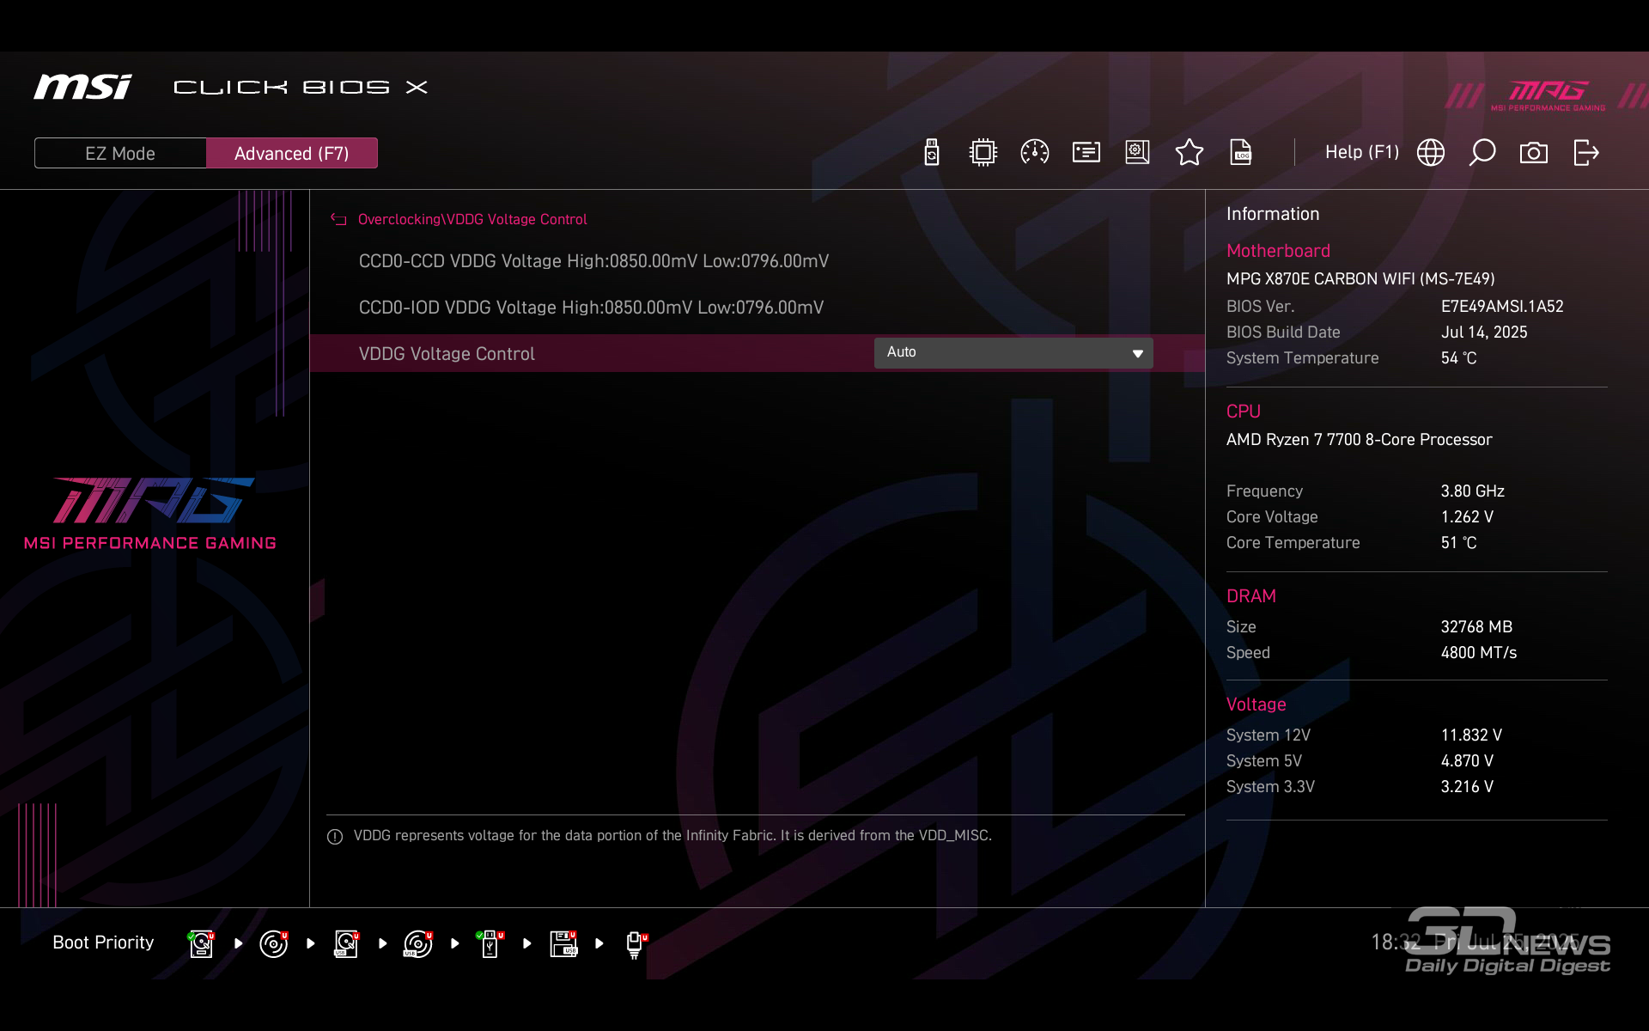Click the Voltage heading
This screenshot has width=1649, height=1031.
point(1256,705)
